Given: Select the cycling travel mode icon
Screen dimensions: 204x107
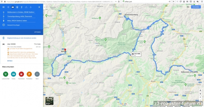Looking at the screenshot, I should point(26,7).
